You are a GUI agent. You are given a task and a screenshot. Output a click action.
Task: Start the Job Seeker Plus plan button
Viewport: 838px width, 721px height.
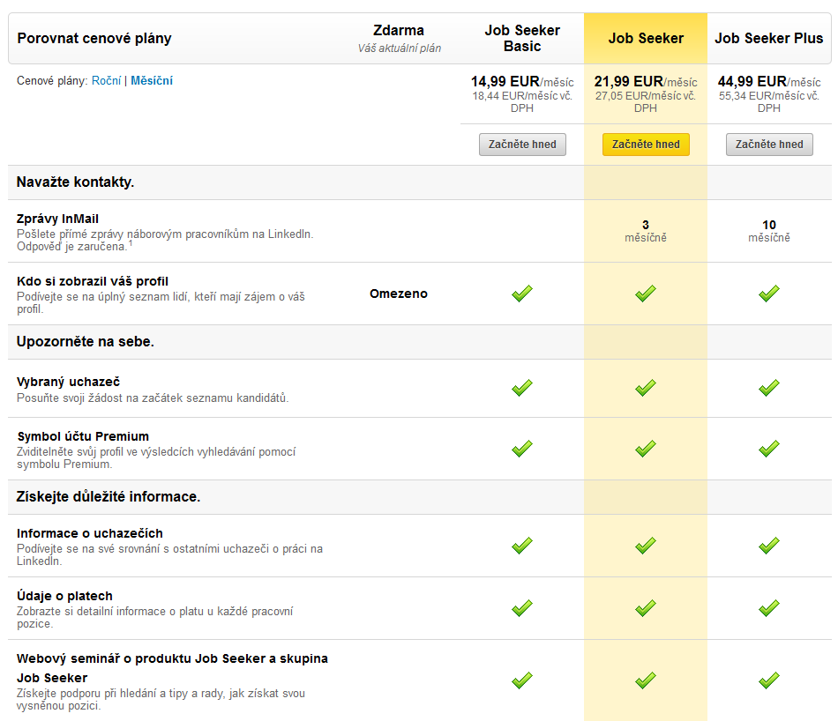tap(769, 145)
